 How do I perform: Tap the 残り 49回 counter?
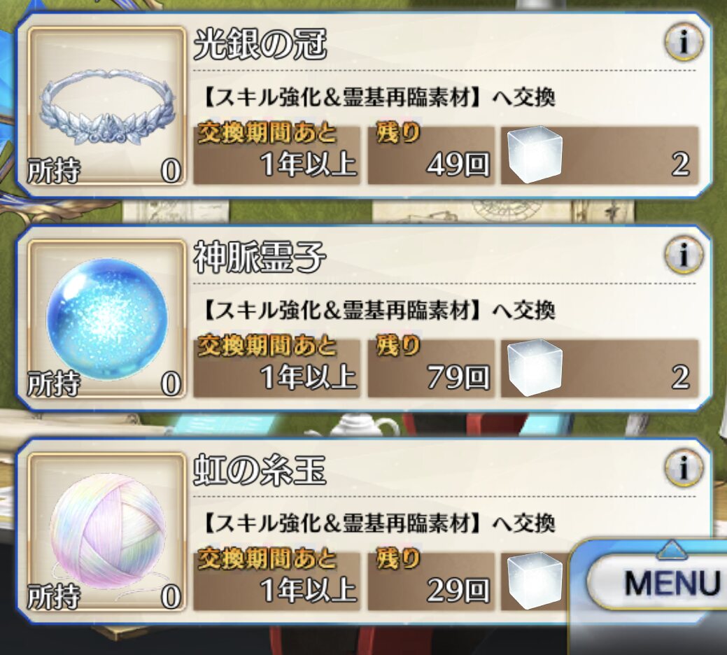431,155
